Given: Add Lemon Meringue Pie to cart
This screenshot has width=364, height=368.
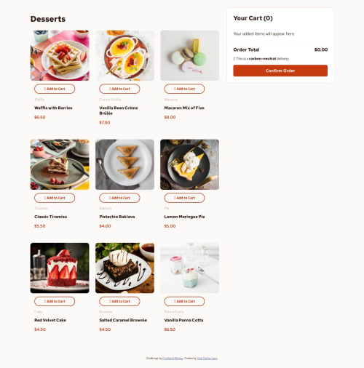Looking at the screenshot, I should point(184,198).
